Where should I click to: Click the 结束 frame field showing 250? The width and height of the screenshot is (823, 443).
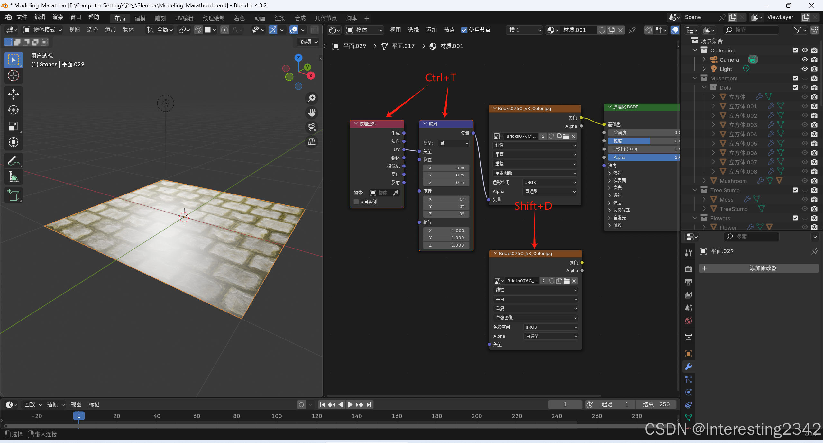point(656,404)
